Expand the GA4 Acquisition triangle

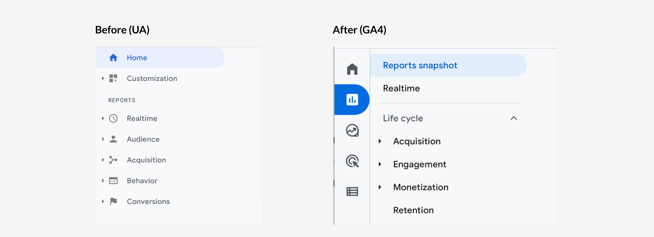point(380,141)
